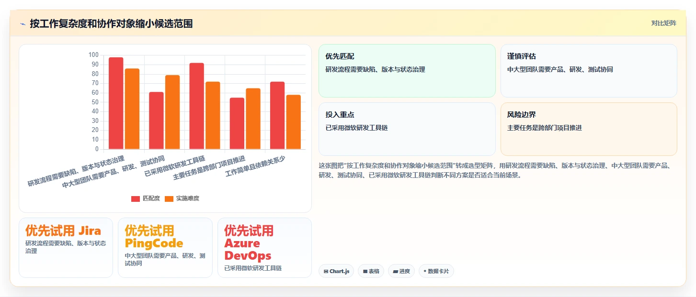
Task: Select the 优先试用 Azure DevOps card
Action: (x=264, y=248)
